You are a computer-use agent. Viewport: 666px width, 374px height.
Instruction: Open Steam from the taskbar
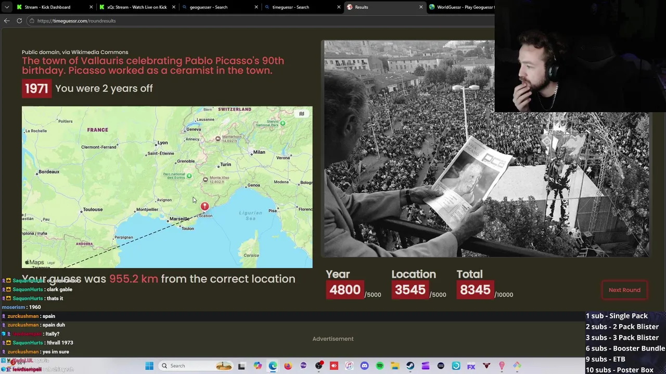point(410,366)
